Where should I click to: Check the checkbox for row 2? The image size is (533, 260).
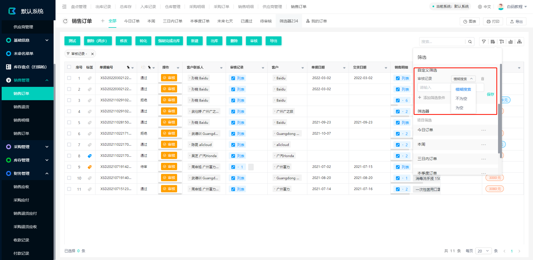tap(69, 89)
